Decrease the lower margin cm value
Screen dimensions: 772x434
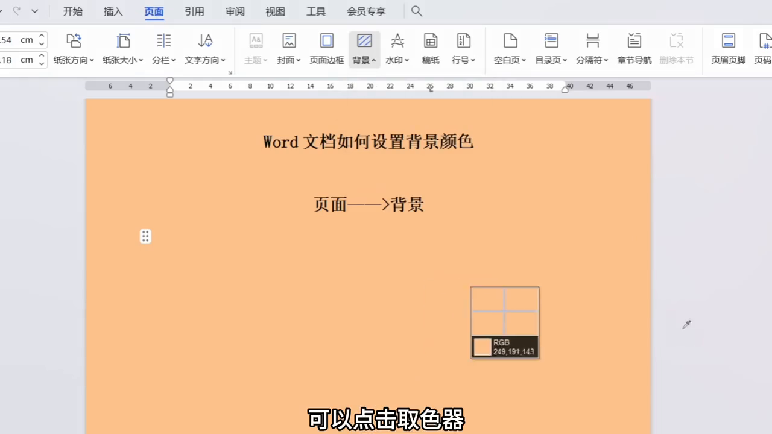42,63
